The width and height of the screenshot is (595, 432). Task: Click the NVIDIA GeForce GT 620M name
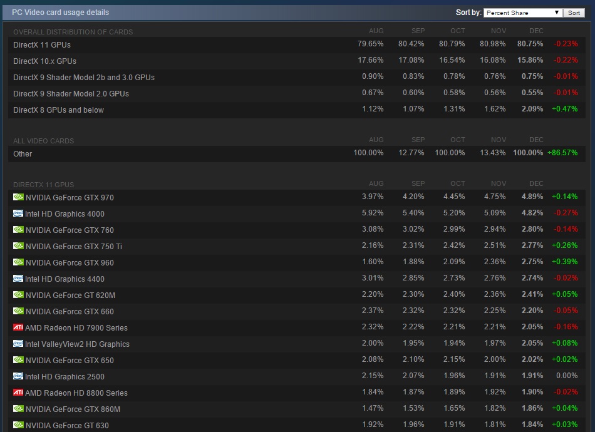point(71,296)
